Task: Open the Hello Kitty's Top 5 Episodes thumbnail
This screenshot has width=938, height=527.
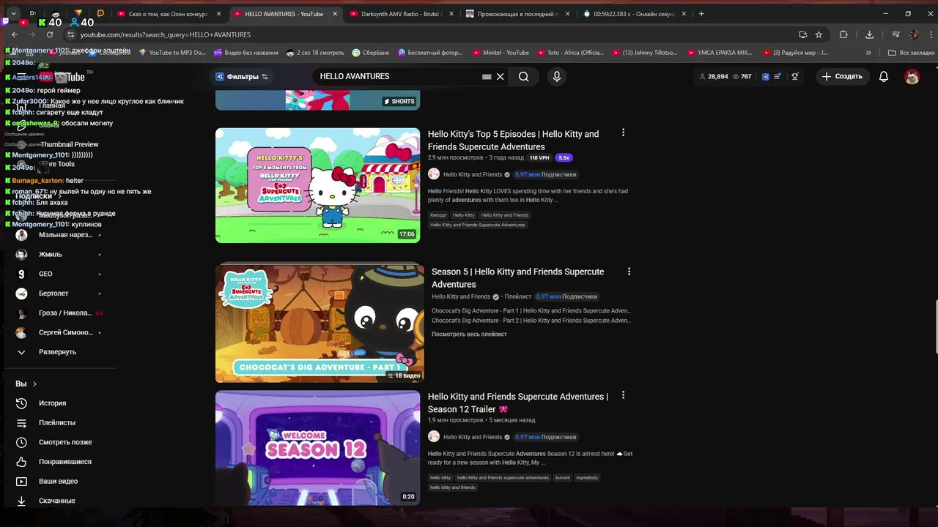Action: [317, 185]
